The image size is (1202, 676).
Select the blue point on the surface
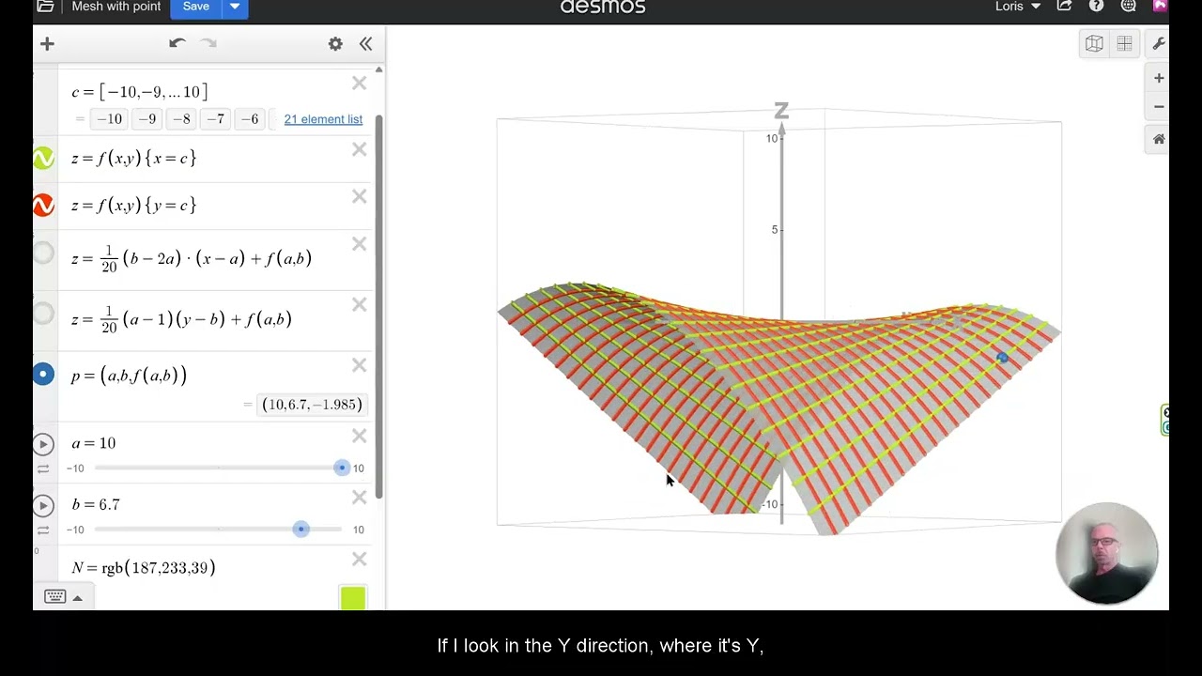coord(1002,358)
